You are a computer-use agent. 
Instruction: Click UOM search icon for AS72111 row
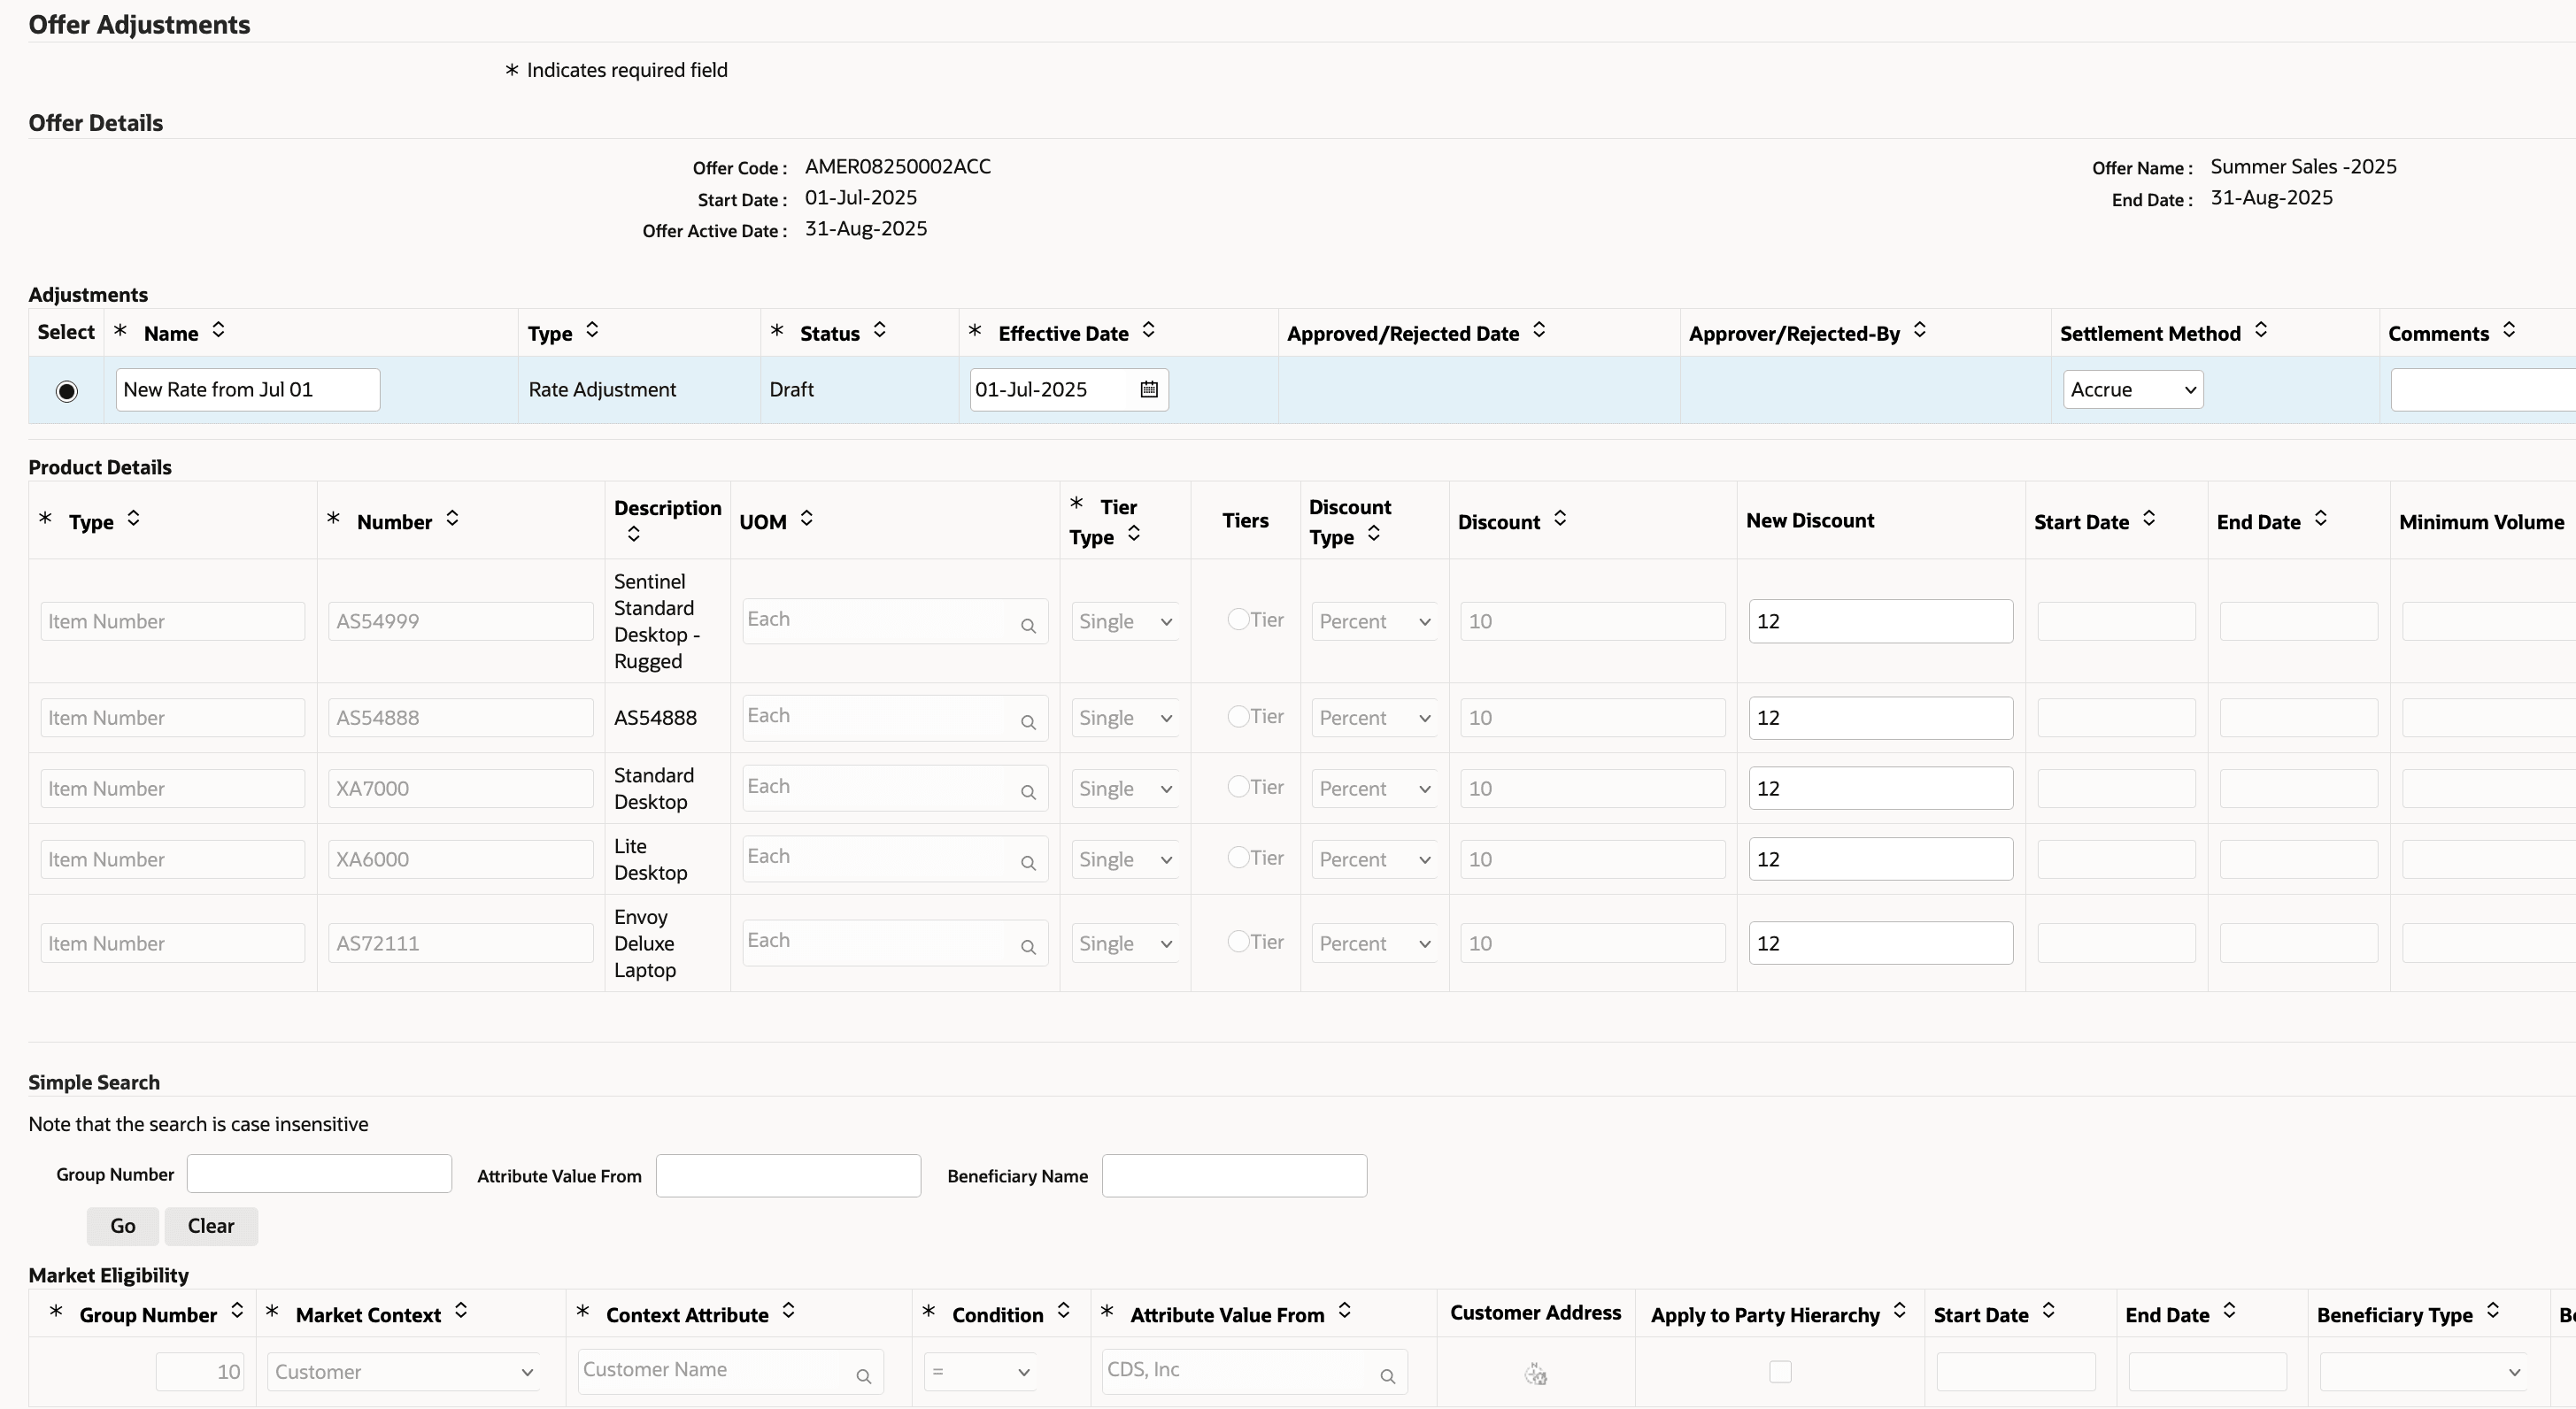click(1027, 947)
